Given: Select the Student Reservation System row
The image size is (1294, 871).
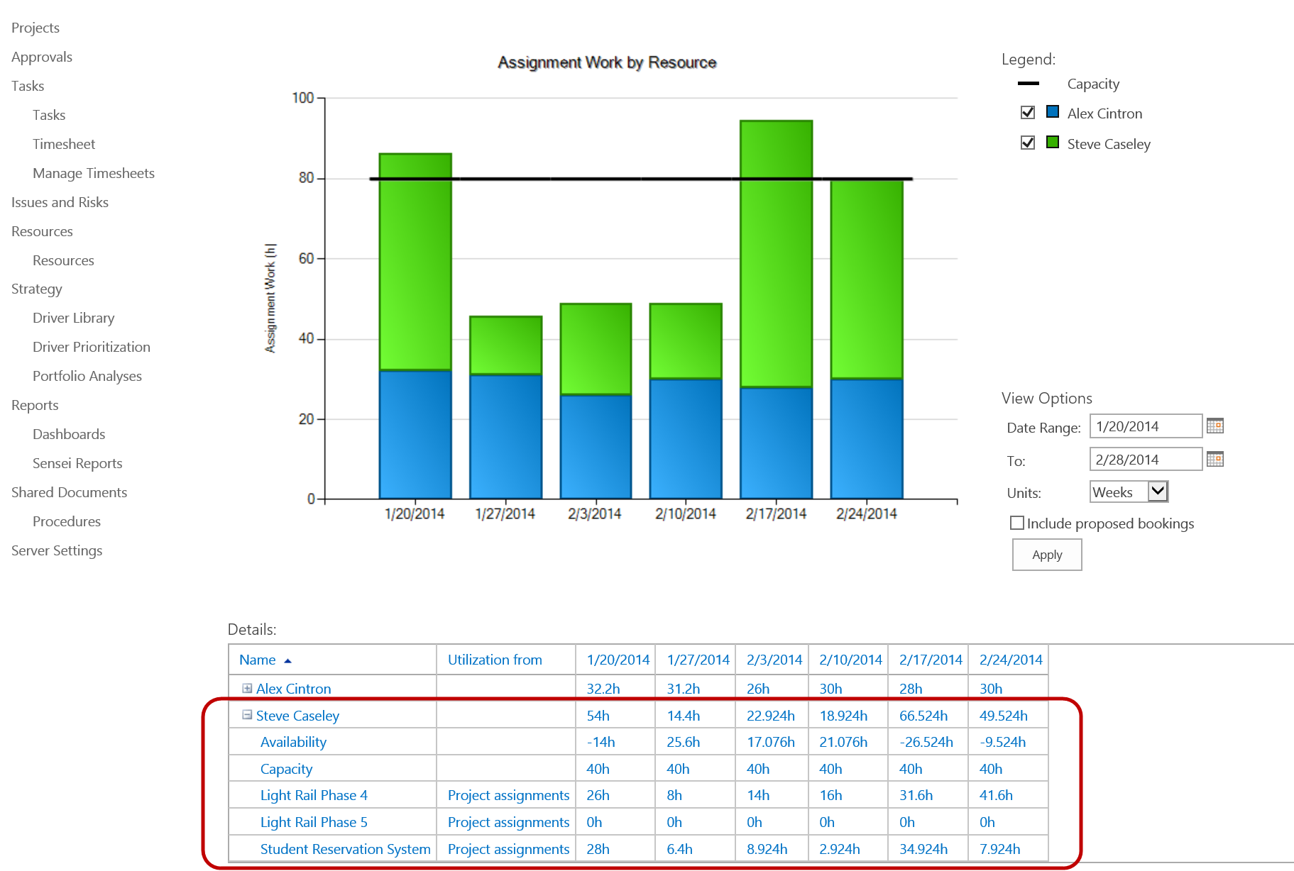Looking at the screenshot, I should [346, 849].
